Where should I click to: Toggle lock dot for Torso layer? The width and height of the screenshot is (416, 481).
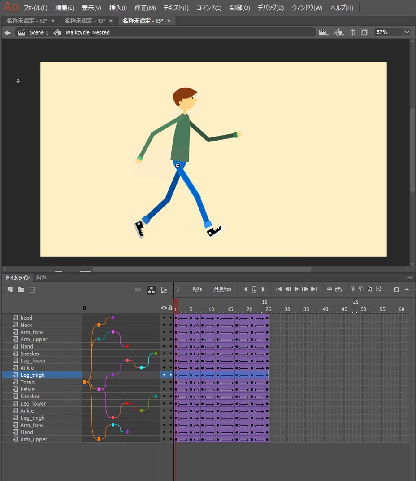pos(170,382)
